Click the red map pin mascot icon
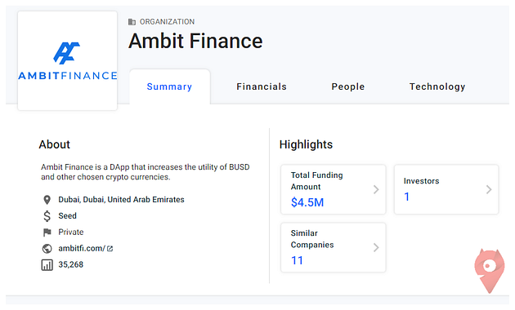Image resolution: width=515 pixels, height=310 pixels. tap(490, 270)
